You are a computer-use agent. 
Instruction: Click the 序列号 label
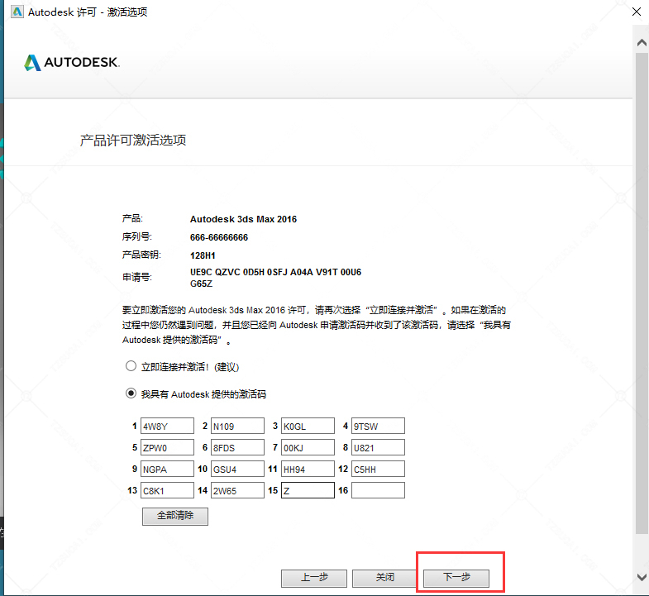(137, 236)
